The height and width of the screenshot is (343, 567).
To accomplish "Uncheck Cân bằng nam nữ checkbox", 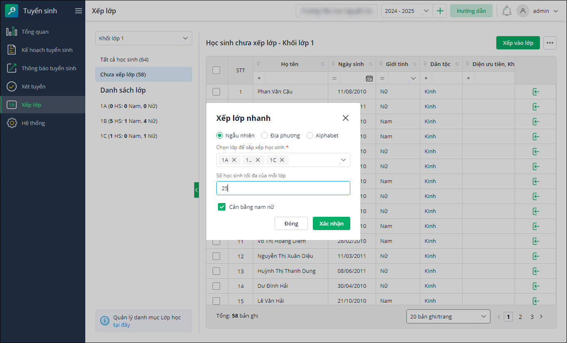I will [222, 207].
